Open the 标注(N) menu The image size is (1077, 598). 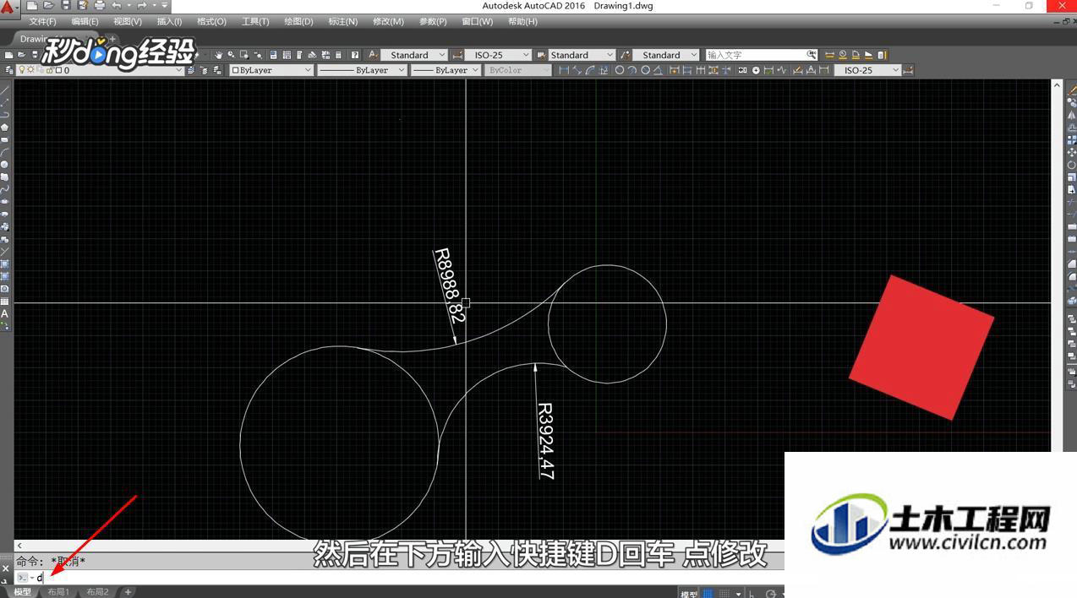[342, 21]
